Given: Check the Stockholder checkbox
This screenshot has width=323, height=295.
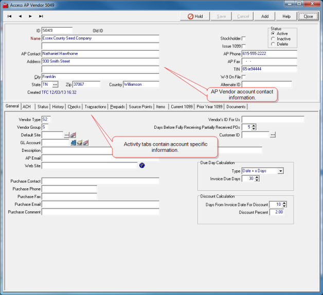Looking at the screenshot, I should pos(244,38).
